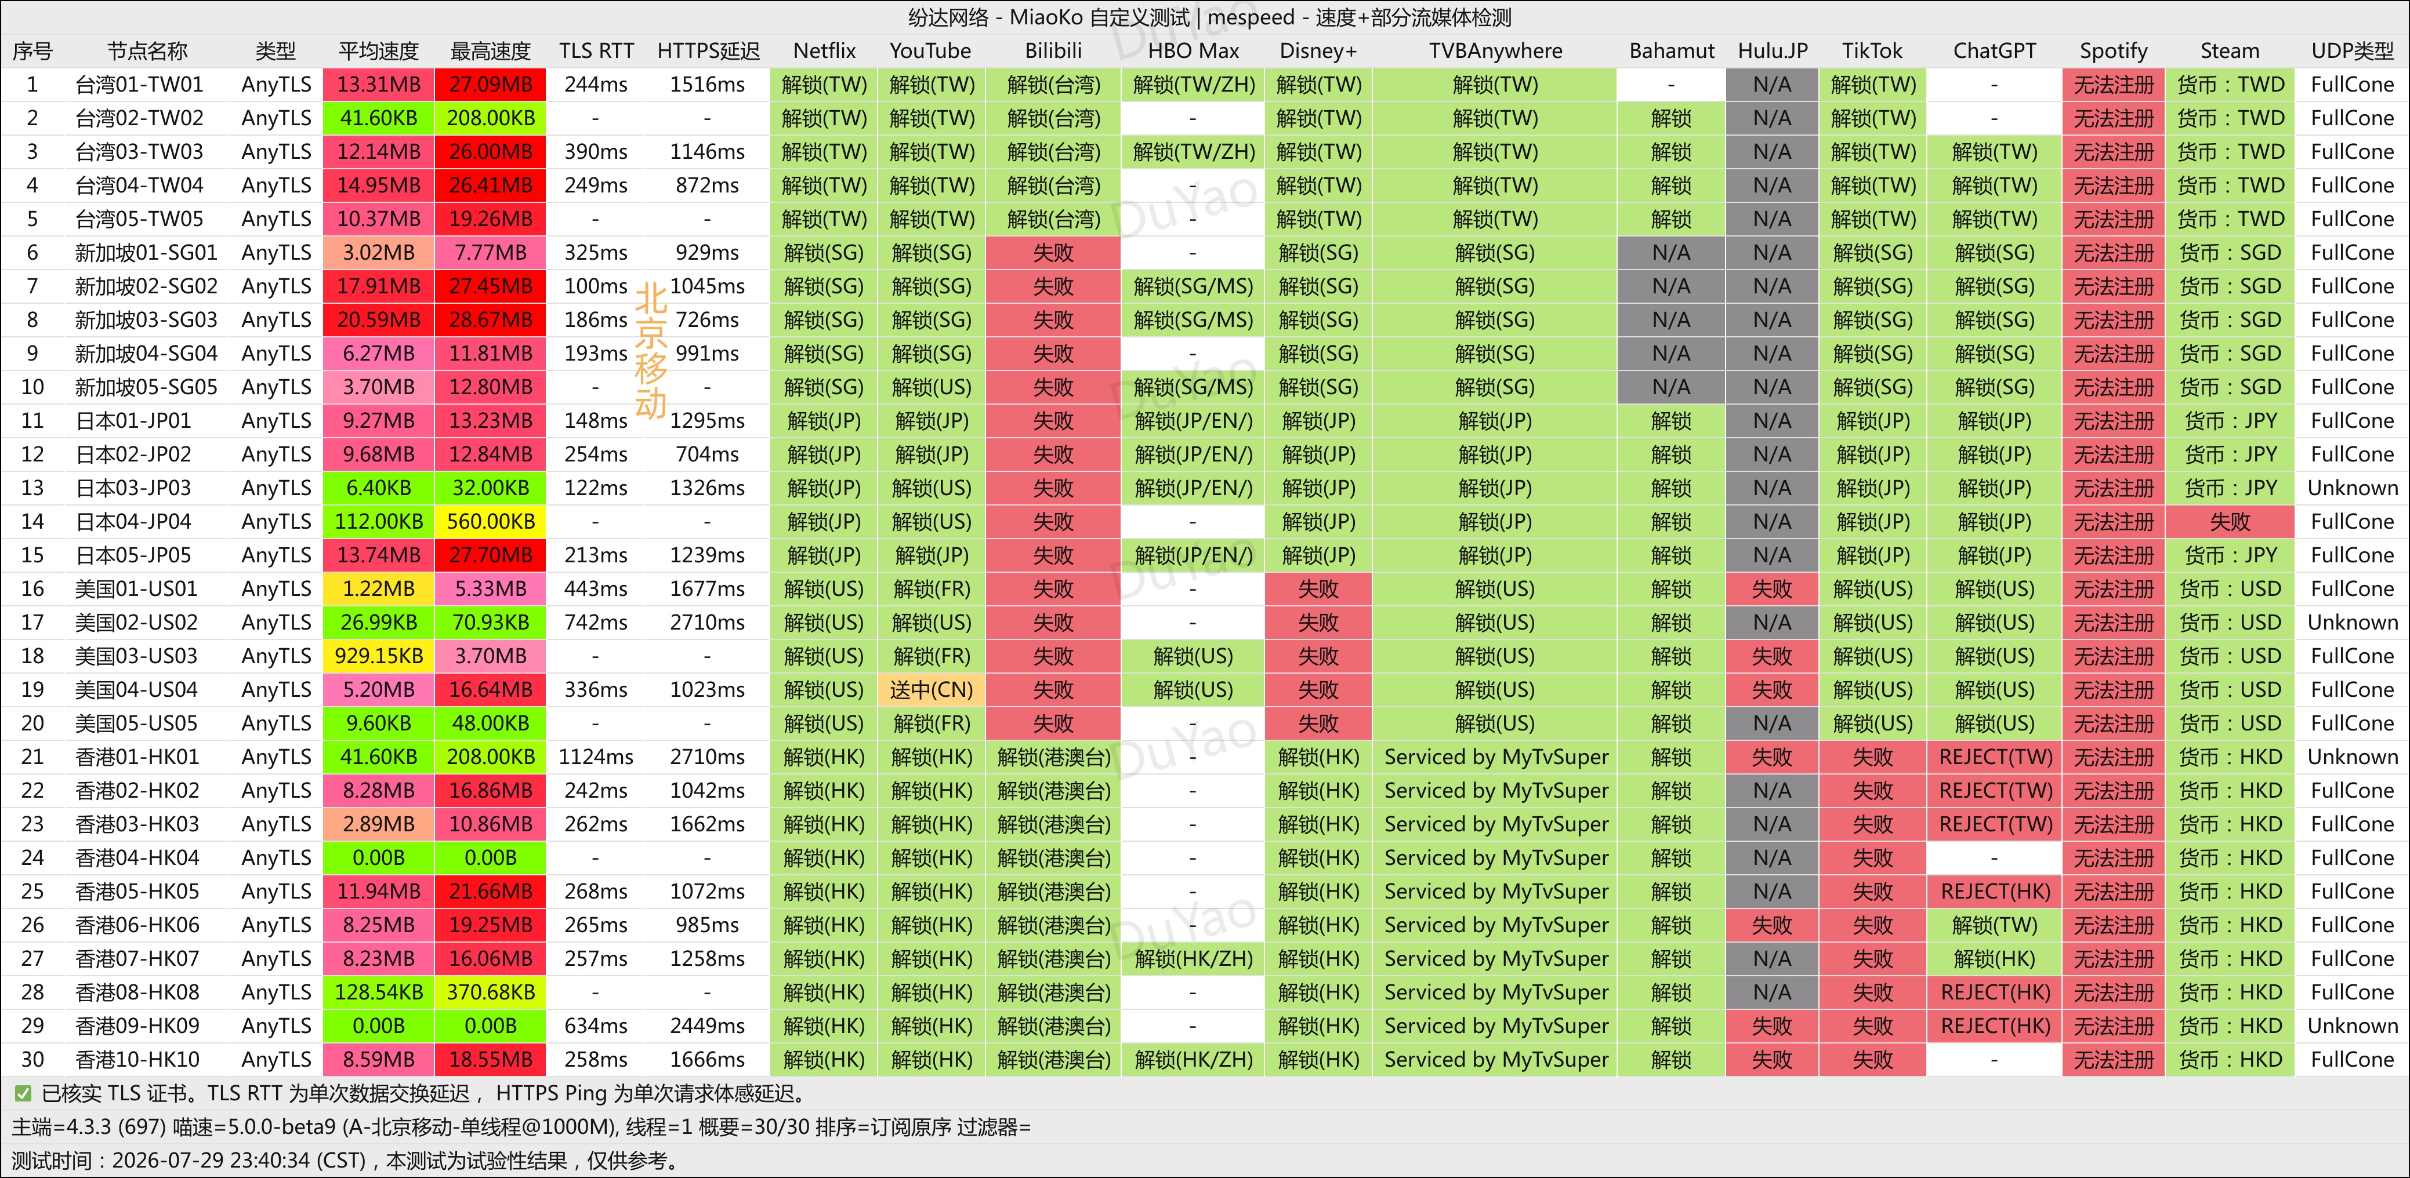Screen dimensions: 2410x1178
Task: Click the 742ms TLS RTT cell
Action: [x=596, y=623]
